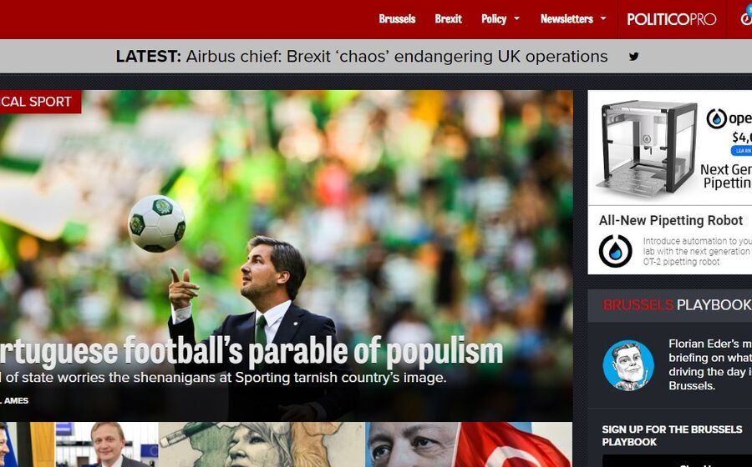Open the POLITICO PRO logo link
The width and height of the screenshot is (752, 467).
click(672, 19)
